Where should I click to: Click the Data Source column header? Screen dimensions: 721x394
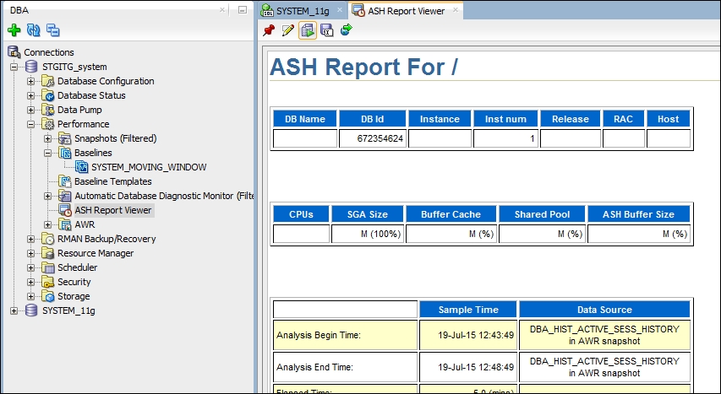(604, 310)
